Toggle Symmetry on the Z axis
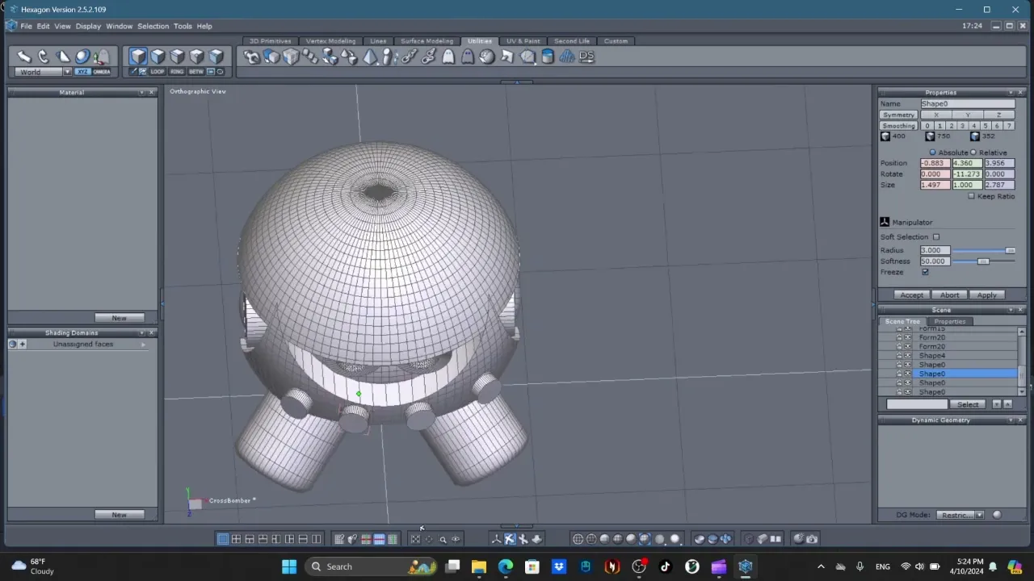1034x581 pixels. [999, 115]
